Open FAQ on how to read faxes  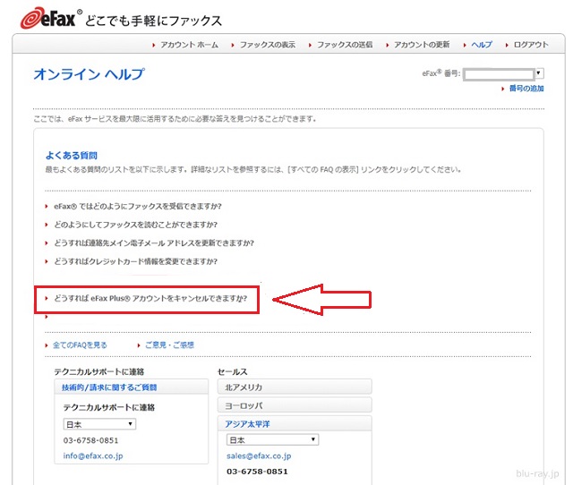point(135,225)
